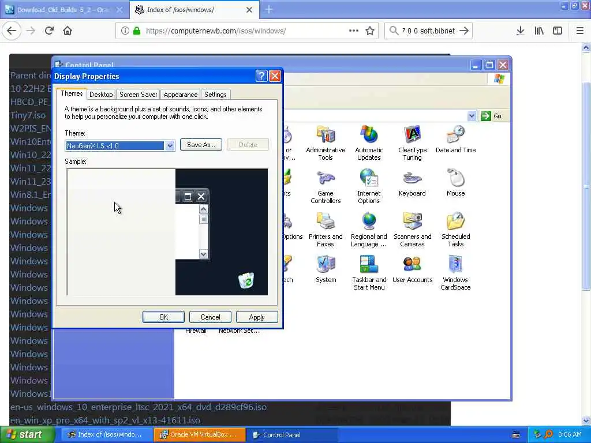Image resolution: width=591 pixels, height=443 pixels.
Task: Switch to Oracle VM VirtualBox taskbar button
Action: (199, 435)
